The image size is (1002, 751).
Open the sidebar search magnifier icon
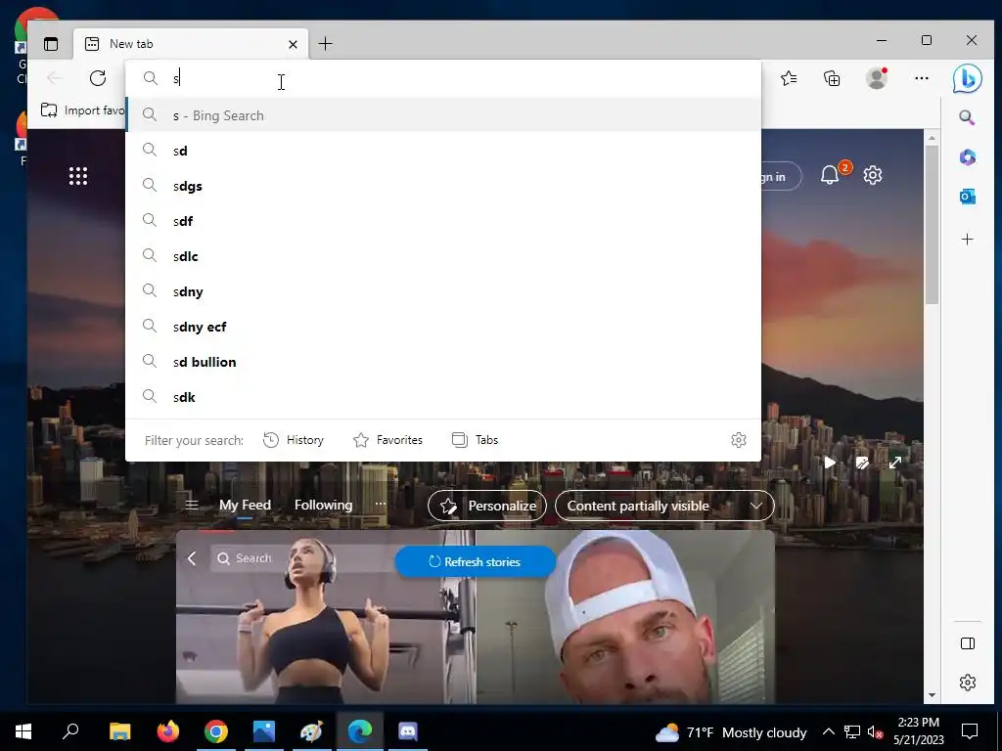(x=967, y=117)
